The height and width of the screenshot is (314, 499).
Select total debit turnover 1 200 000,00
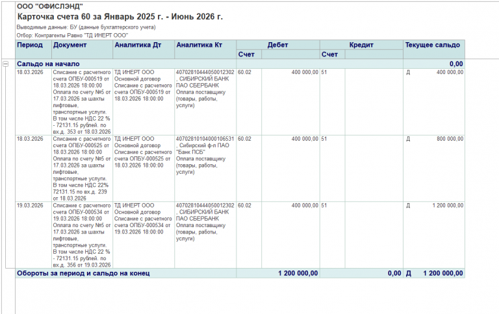click(x=298, y=273)
